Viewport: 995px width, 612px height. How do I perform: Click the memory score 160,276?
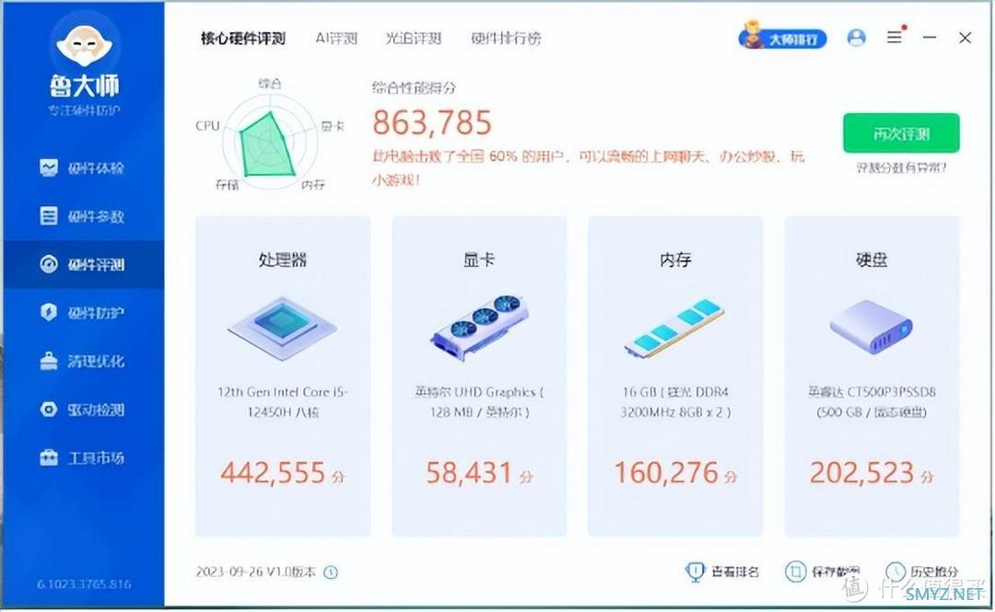click(x=666, y=473)
